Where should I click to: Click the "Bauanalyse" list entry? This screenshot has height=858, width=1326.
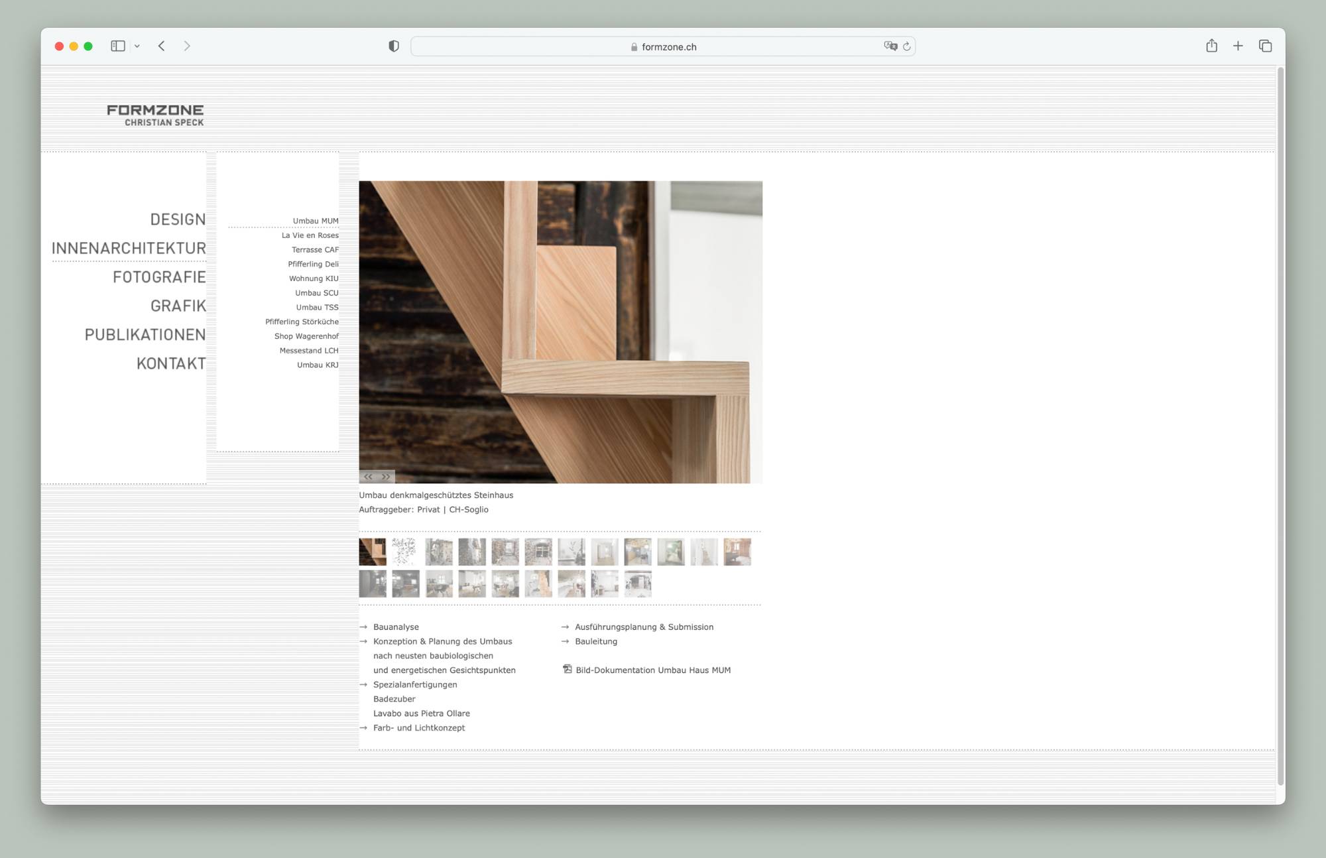click(x=396, y=627)
